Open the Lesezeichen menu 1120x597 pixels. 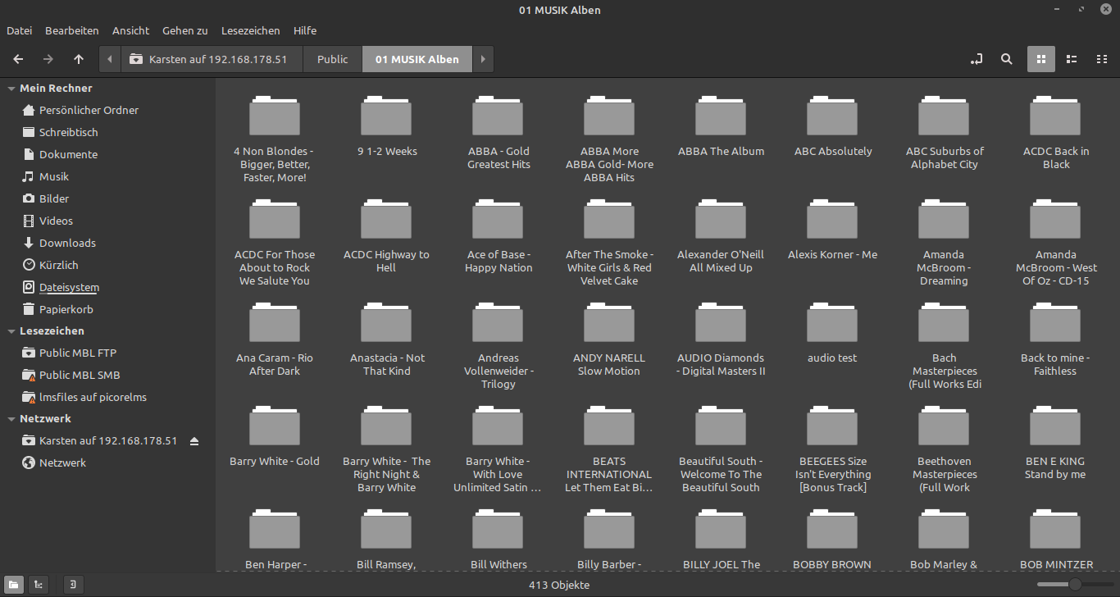pyautogui.click(x=251, y=30)
